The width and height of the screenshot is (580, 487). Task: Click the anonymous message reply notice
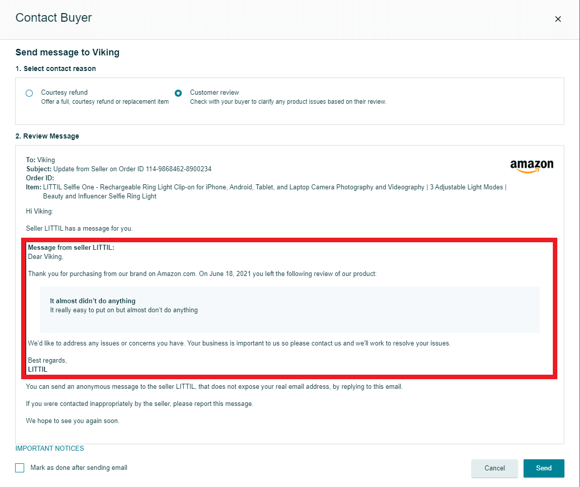(214, 387)
